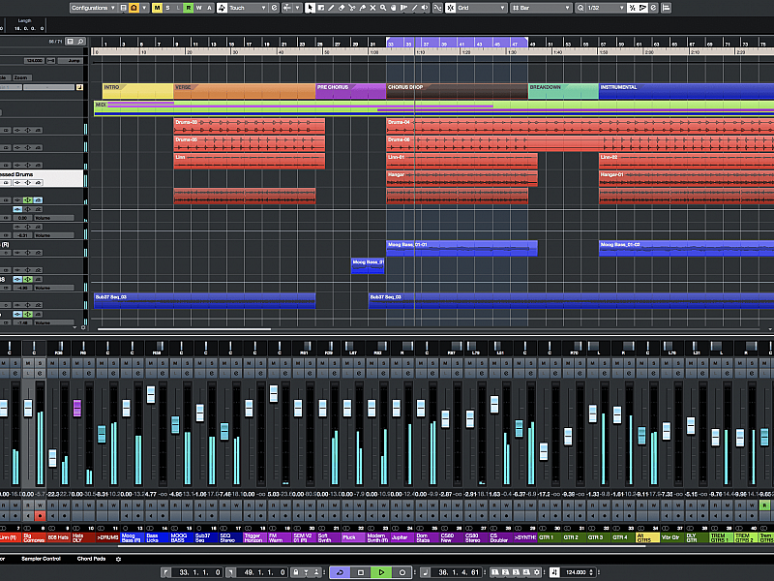Click the left locator position field 33.1.1.0
Image resolution: width=774 pixels, height=581 pixels.
click(198, 572)
